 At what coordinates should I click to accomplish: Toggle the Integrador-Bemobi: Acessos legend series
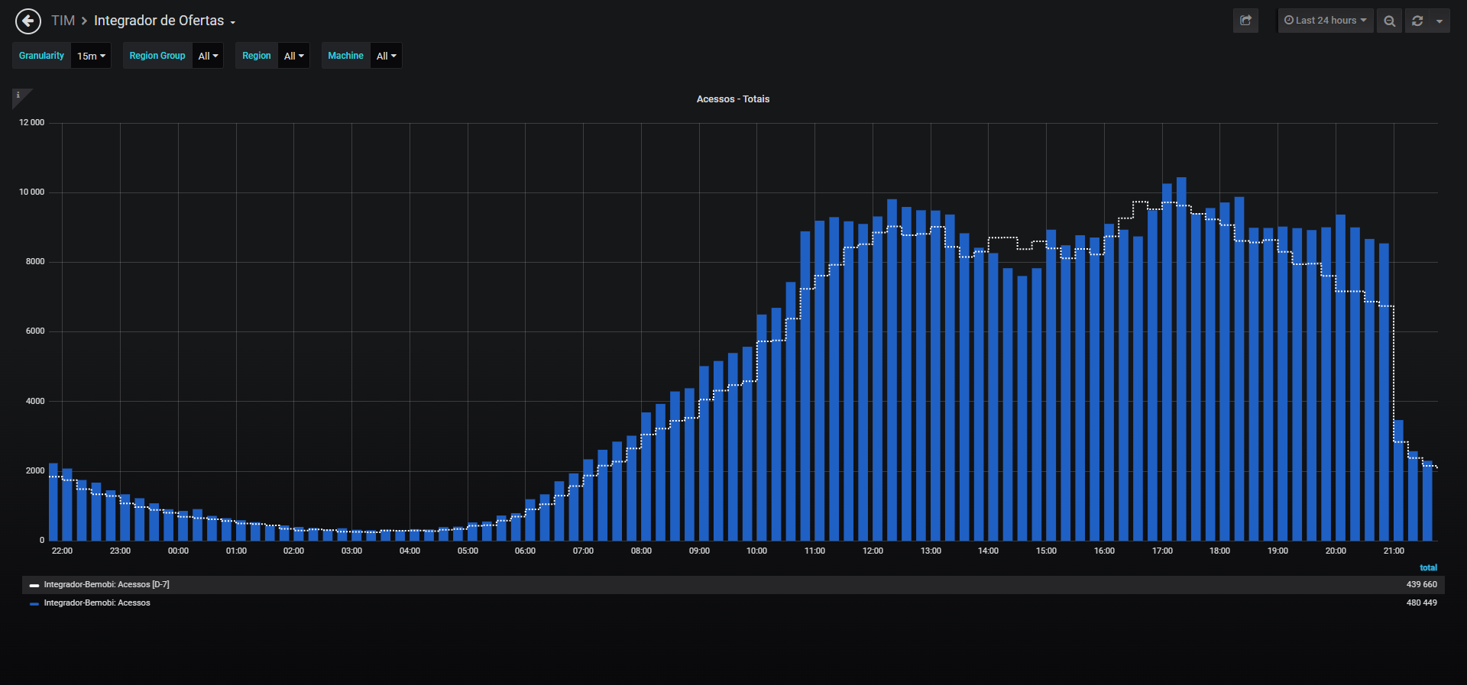(x=97, y=603)
